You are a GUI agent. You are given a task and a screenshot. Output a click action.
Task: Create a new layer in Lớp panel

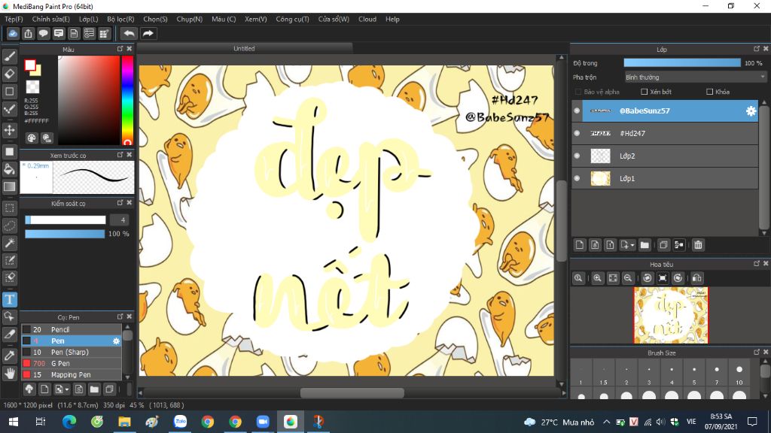coord(580,245)
